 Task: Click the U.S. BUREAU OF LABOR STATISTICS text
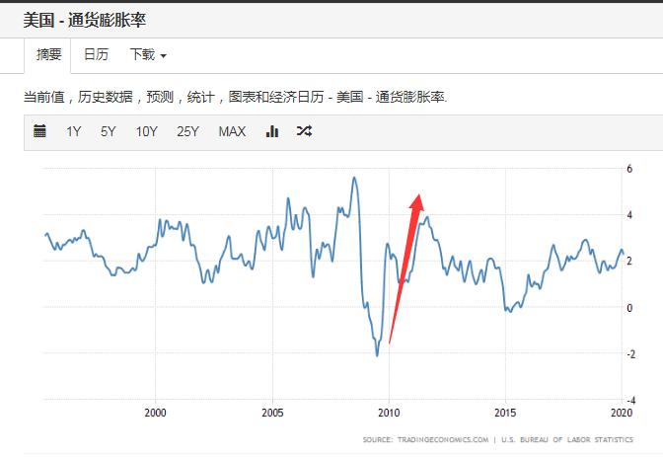(567, 439)
